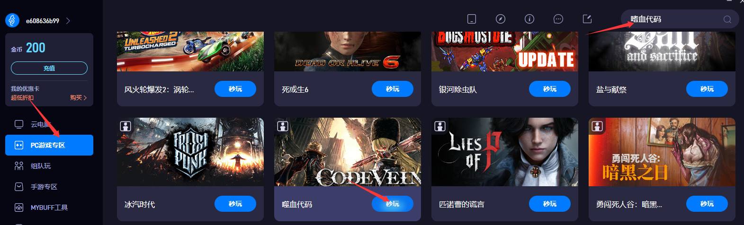Image resolution: width=744 pixels, height=225 pixels.
Task: Open the edit feedback icon
Action: [587, 19]
